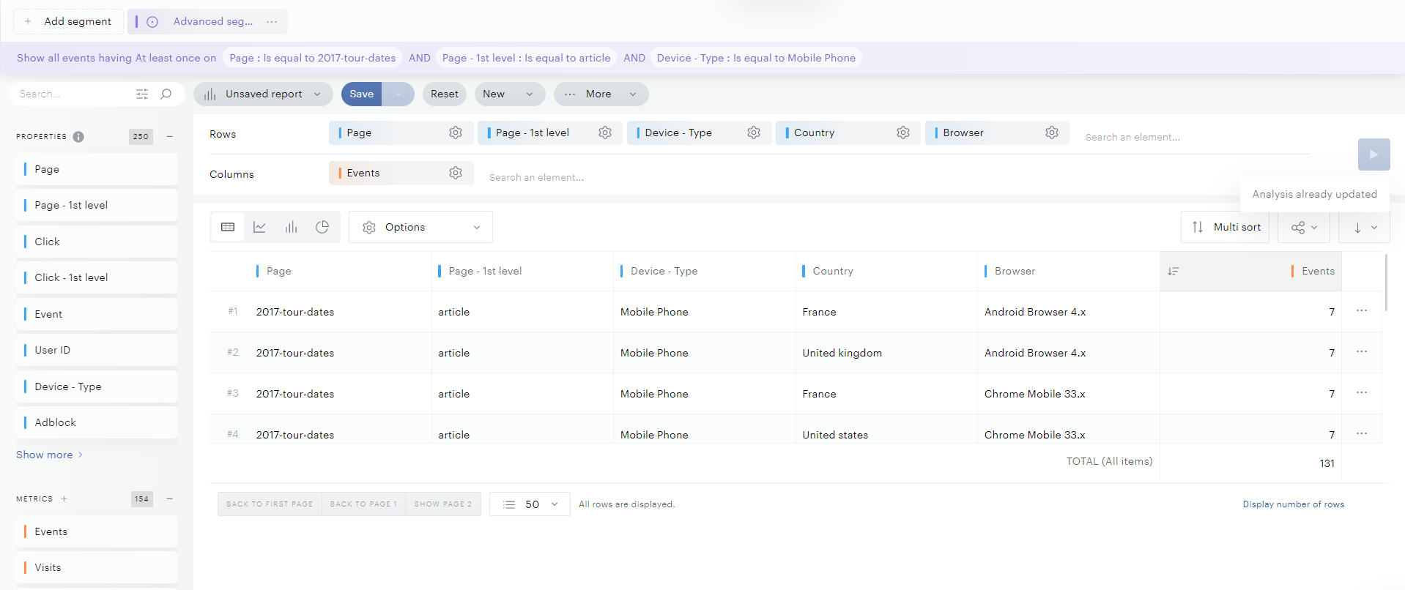The width and height of the screenshot is (1405, 590).
Task: Open search filter options icon
Action: click(x=142, y=94)
